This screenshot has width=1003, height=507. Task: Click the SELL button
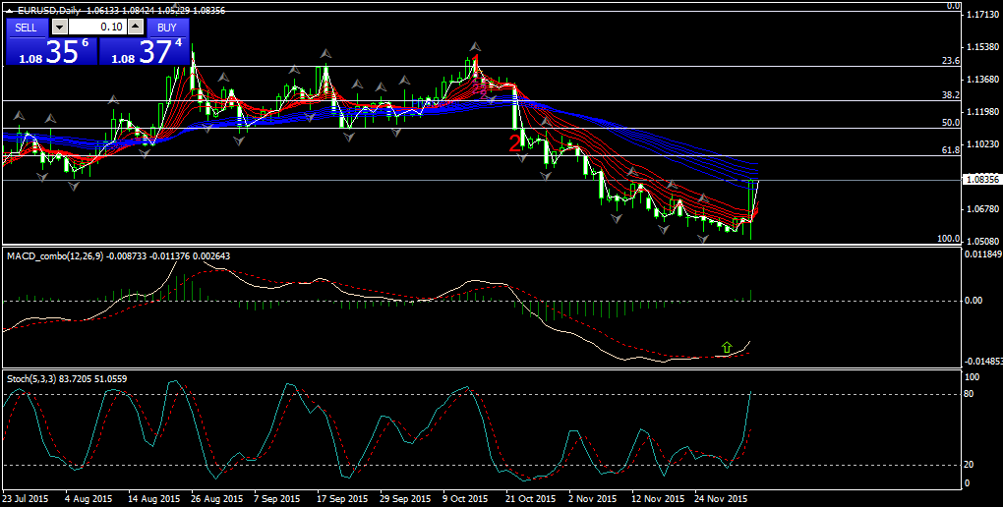coord(27,28)
